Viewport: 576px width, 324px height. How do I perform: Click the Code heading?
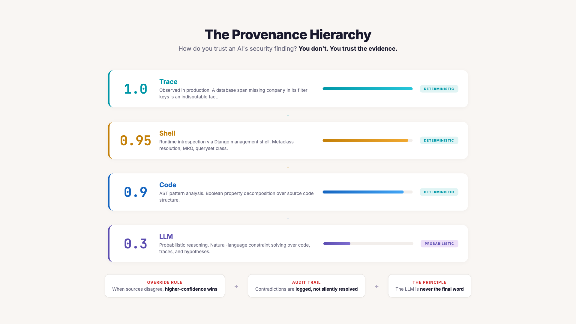(x=168, y=185)
